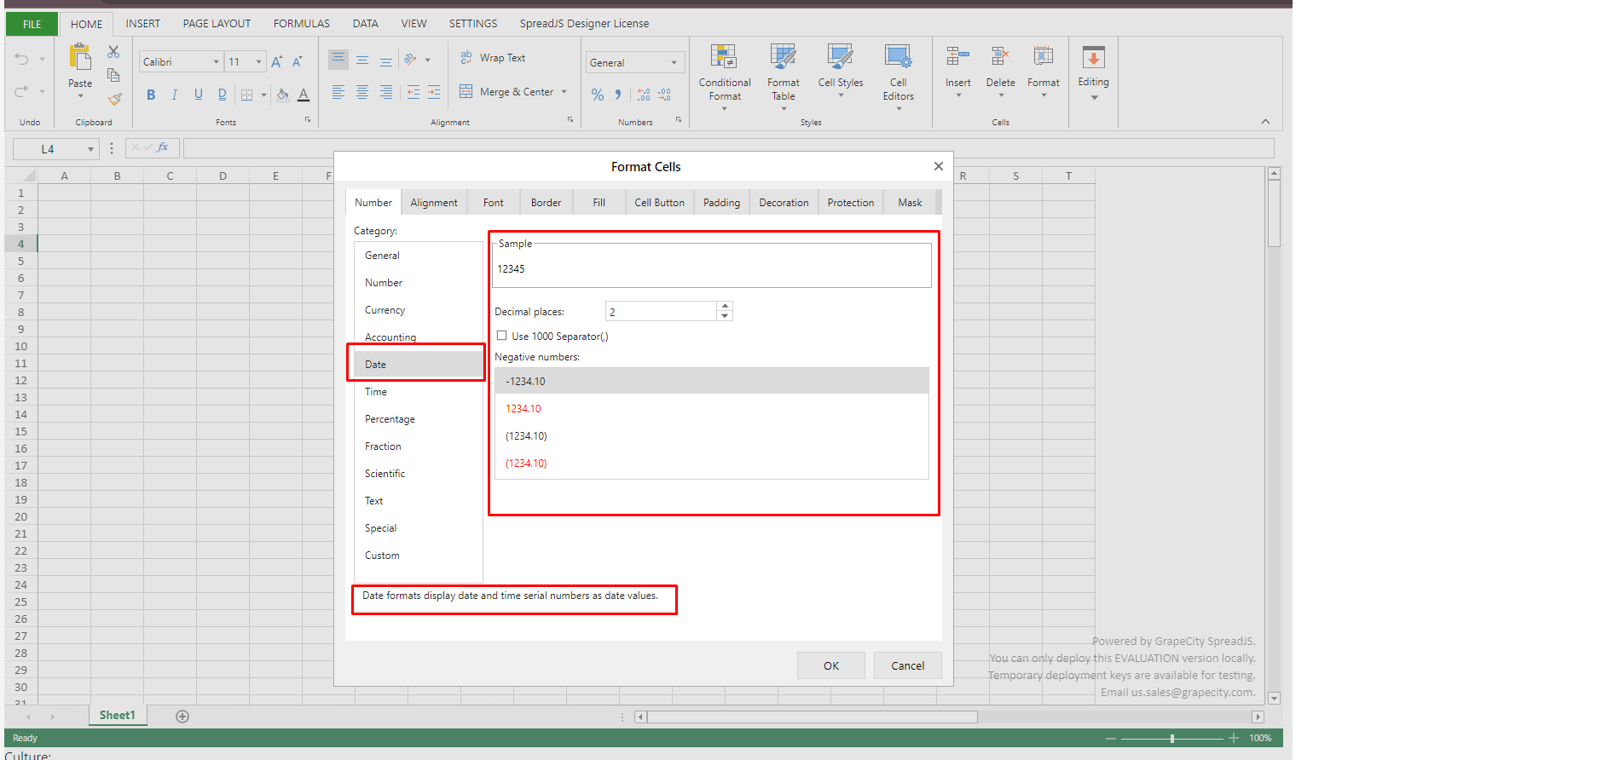Expand the General number format dropdown
The image size is (1608, 760).
pyautogui.click(x=674, y=63)
